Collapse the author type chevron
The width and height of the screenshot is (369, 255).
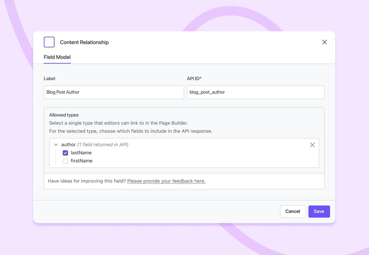pos(56,145)
